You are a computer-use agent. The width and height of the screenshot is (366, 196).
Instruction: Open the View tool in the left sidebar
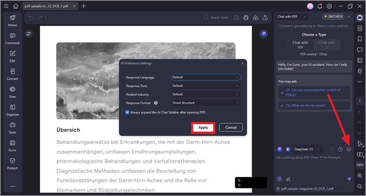[x=12, y=92]
